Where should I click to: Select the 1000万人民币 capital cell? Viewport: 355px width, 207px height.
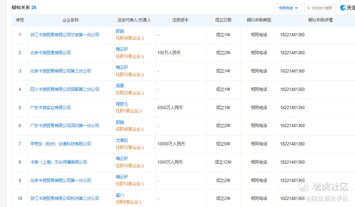pyautogui.click(x=170, y=162)
